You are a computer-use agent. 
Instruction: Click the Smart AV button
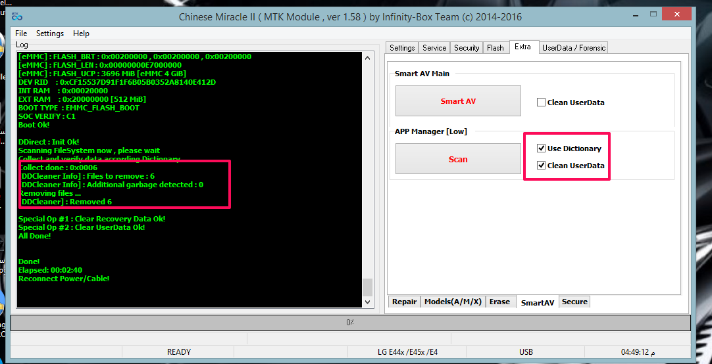tap(458, 101)
